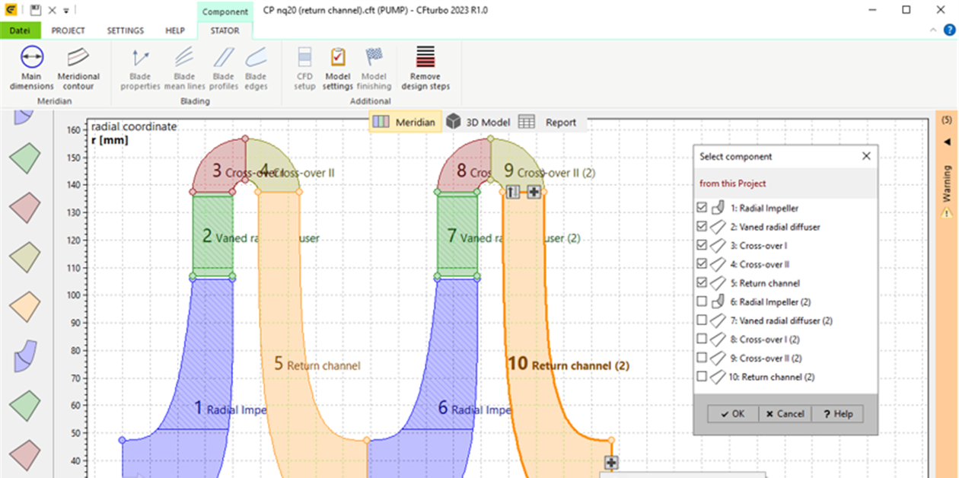Uncheck '5: Return channel' in the dialog

tap(701, 282)
